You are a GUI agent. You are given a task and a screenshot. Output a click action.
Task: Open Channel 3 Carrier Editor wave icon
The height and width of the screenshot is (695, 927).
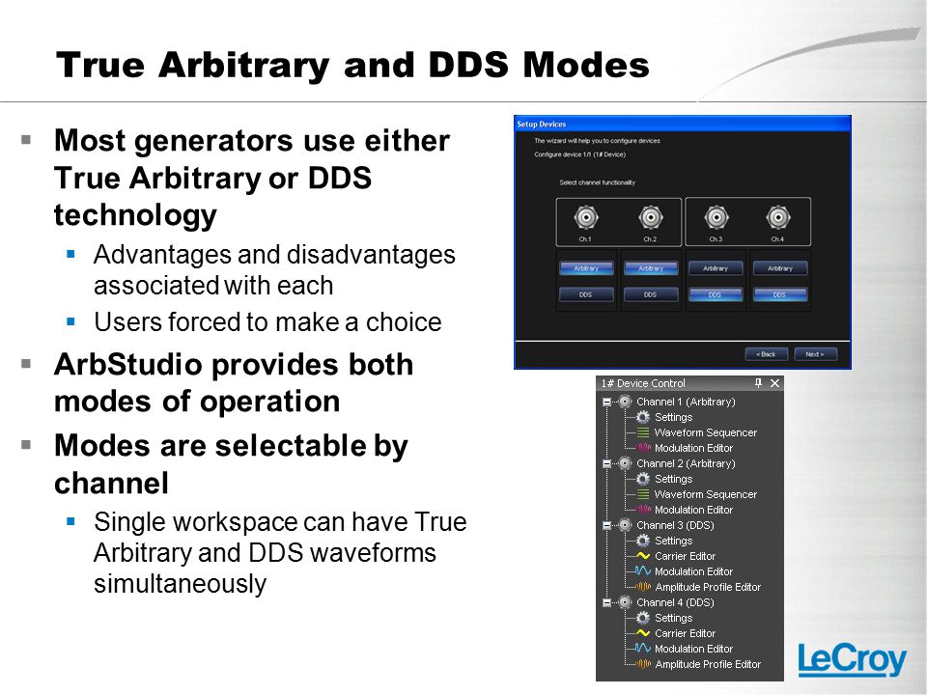pyautogui.click(x=643, y=556)
